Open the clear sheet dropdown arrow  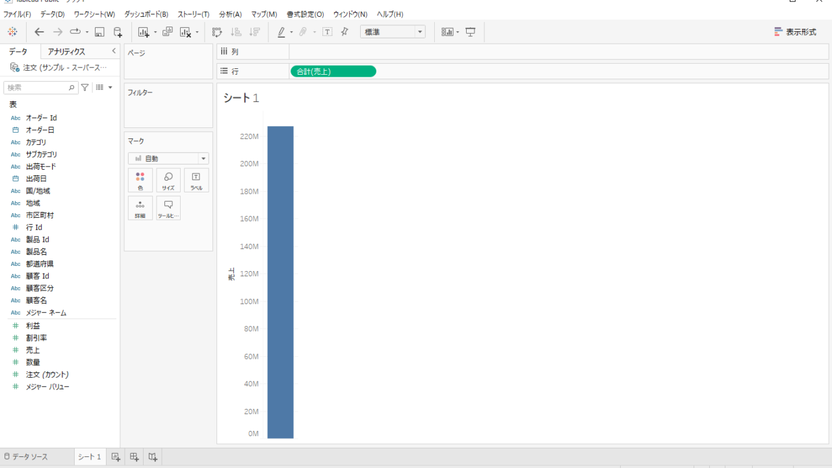coord(197,32)
